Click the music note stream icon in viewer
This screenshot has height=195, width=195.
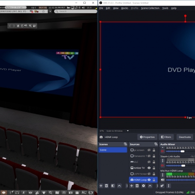(x=76, y=7)
